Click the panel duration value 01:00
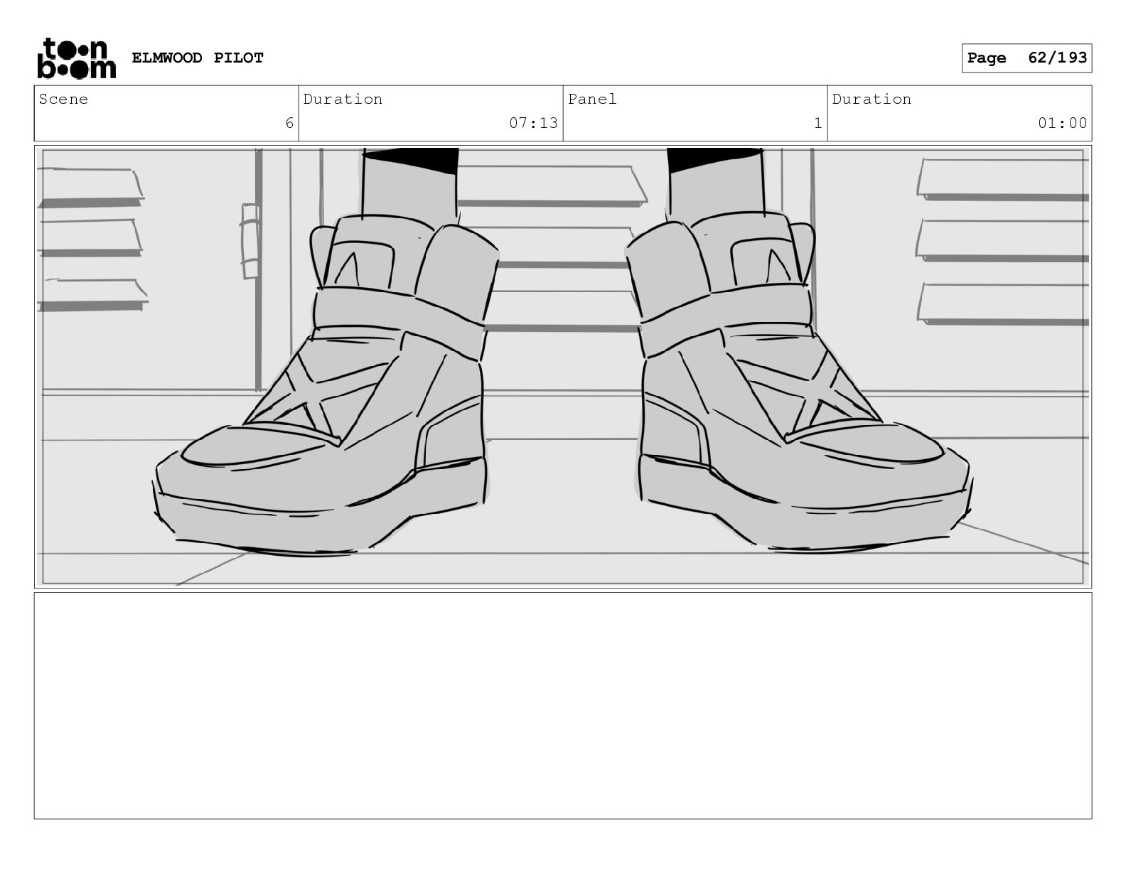Image resolution: width=1126 pixels, height=870 pixels. coord(1062,123)
